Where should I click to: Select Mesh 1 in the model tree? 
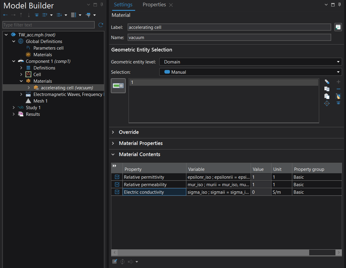click(40, 101)
